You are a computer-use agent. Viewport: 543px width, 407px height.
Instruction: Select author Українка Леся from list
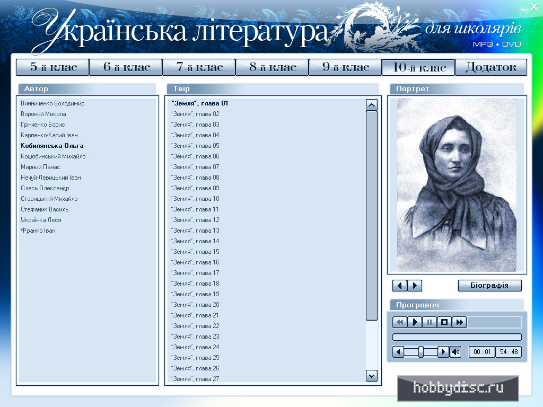click(x=41, y=220)
